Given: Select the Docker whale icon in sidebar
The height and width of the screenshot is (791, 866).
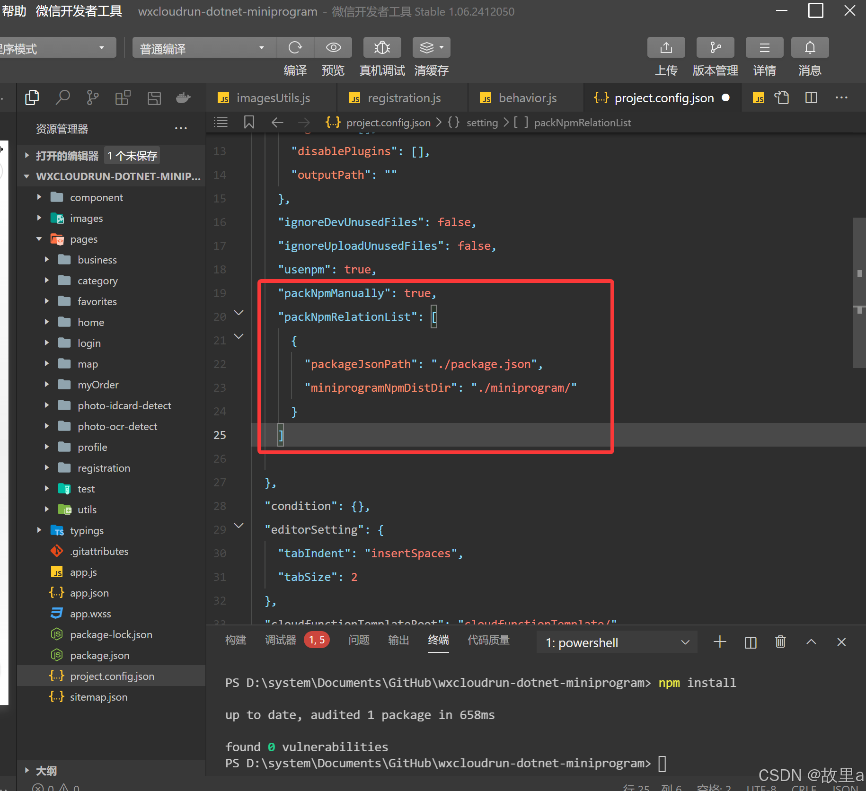Looking at the screenshot, I should pyautogui.click(x=183, y=97).
